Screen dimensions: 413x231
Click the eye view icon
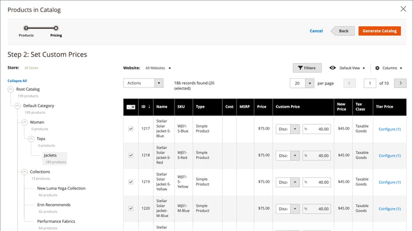(333, 68)
